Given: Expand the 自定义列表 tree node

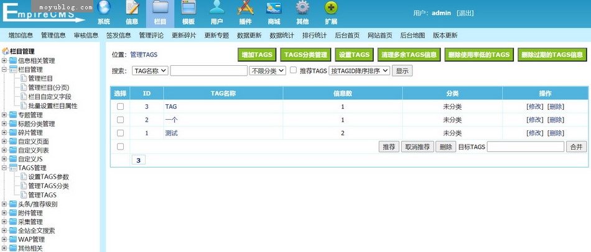Looking at the screenshot, I should pos(4,150).
